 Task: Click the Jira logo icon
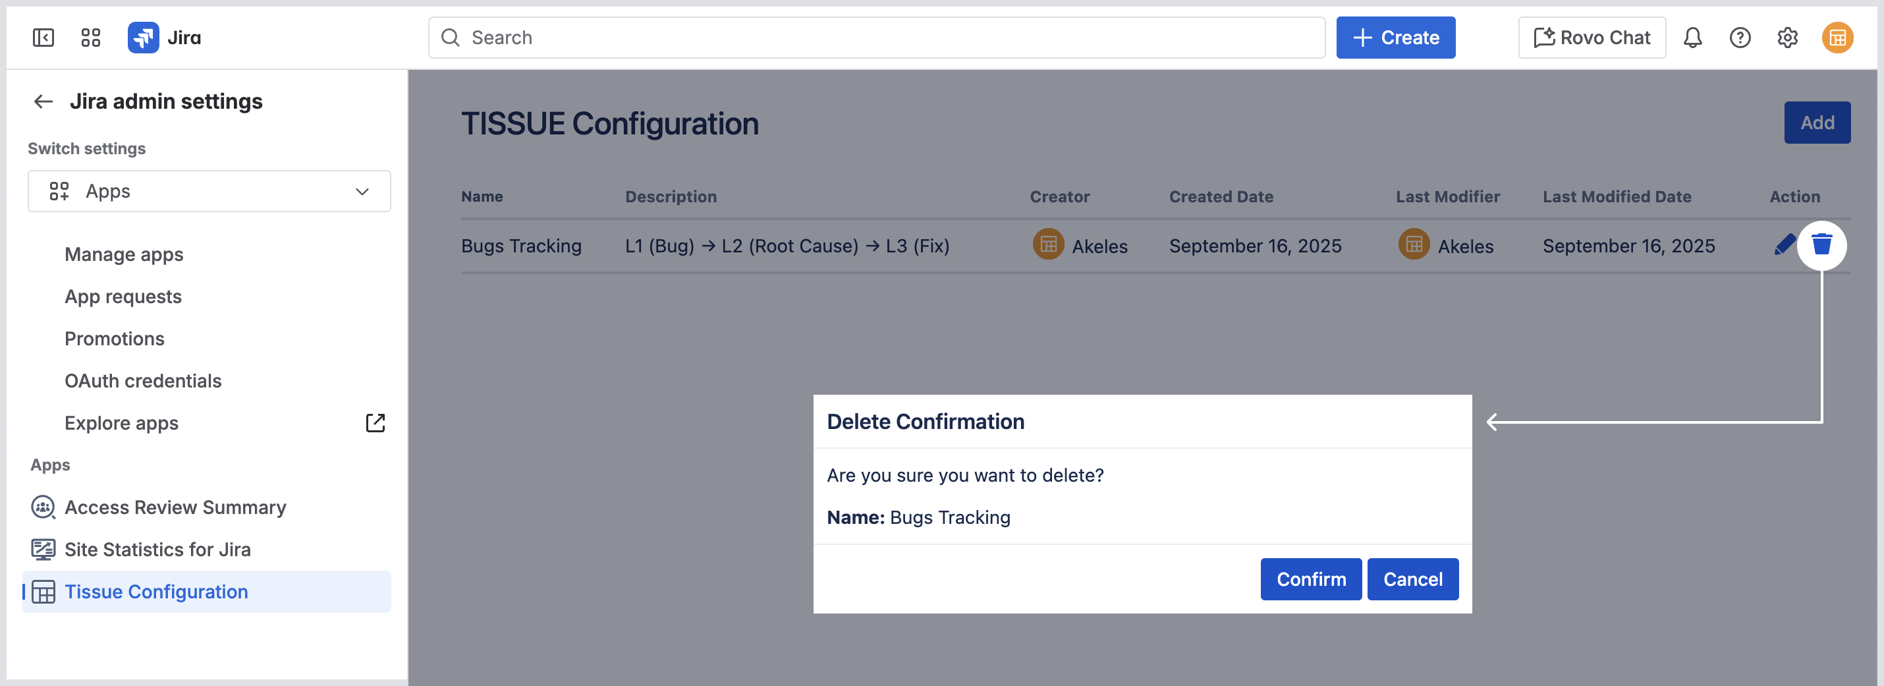[x=144, y=38]
